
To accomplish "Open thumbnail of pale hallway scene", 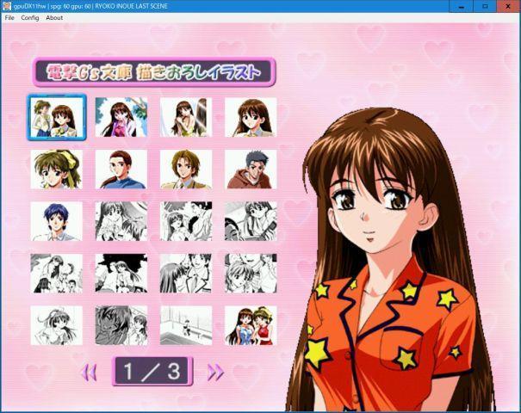I will tap(186, 326).
